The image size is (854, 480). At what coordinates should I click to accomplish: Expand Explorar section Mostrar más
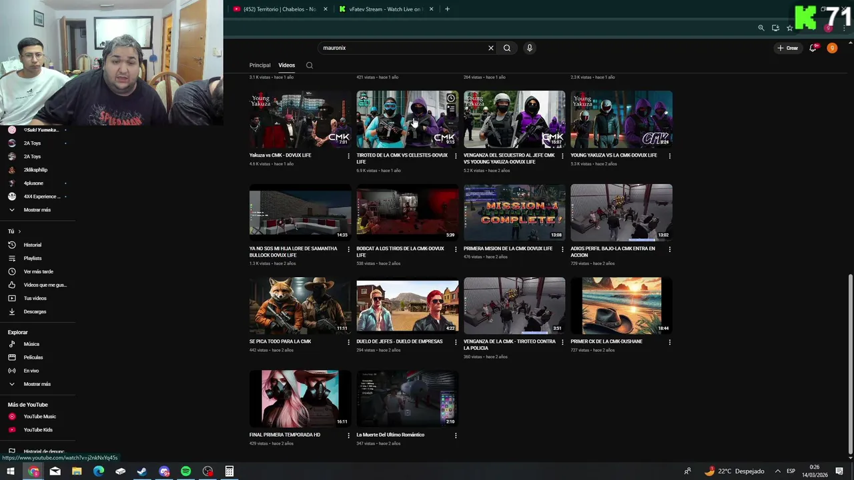click(x=37, y=384)
